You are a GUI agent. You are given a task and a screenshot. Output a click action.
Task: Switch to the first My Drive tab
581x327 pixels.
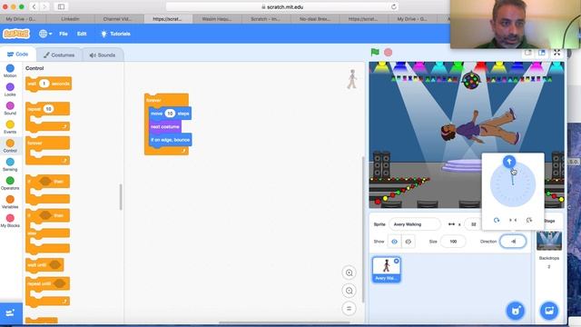(21, 18)
